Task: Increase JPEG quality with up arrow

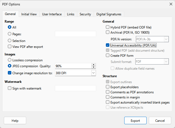Action: click(93, 65)
